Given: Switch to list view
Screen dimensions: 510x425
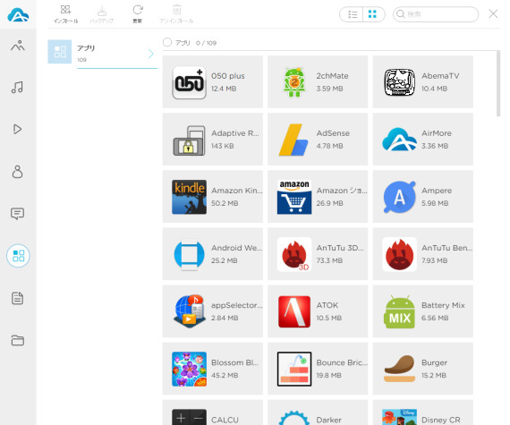Looking at the screenshot, I should tap(352, 14).
